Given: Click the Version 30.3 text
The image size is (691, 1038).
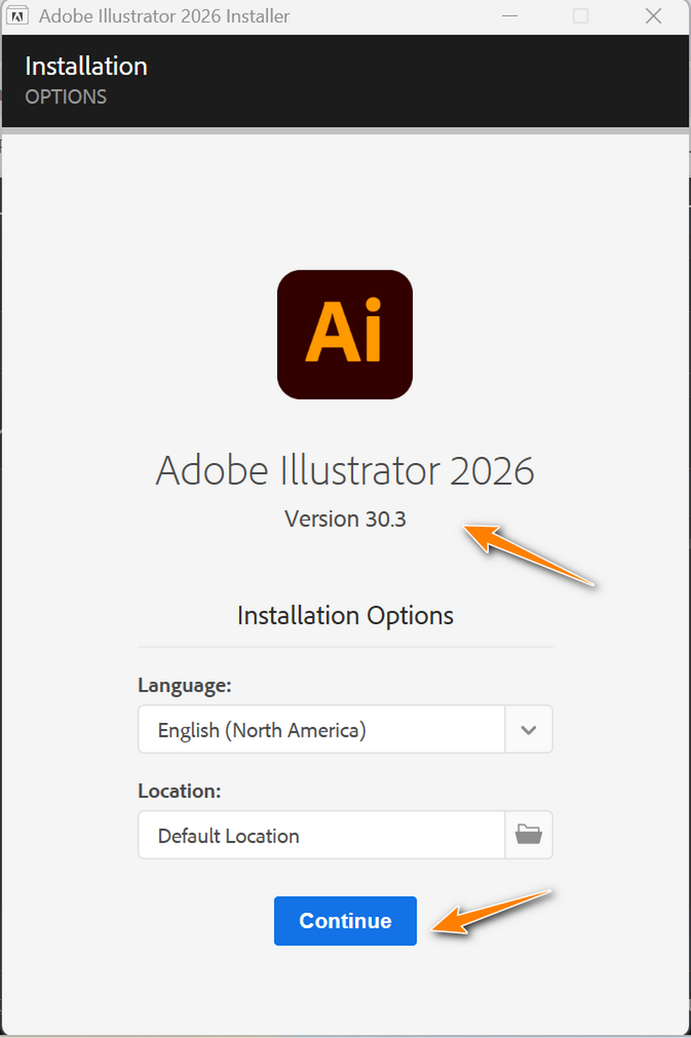Looking at the screenshot, I should 345,518.
